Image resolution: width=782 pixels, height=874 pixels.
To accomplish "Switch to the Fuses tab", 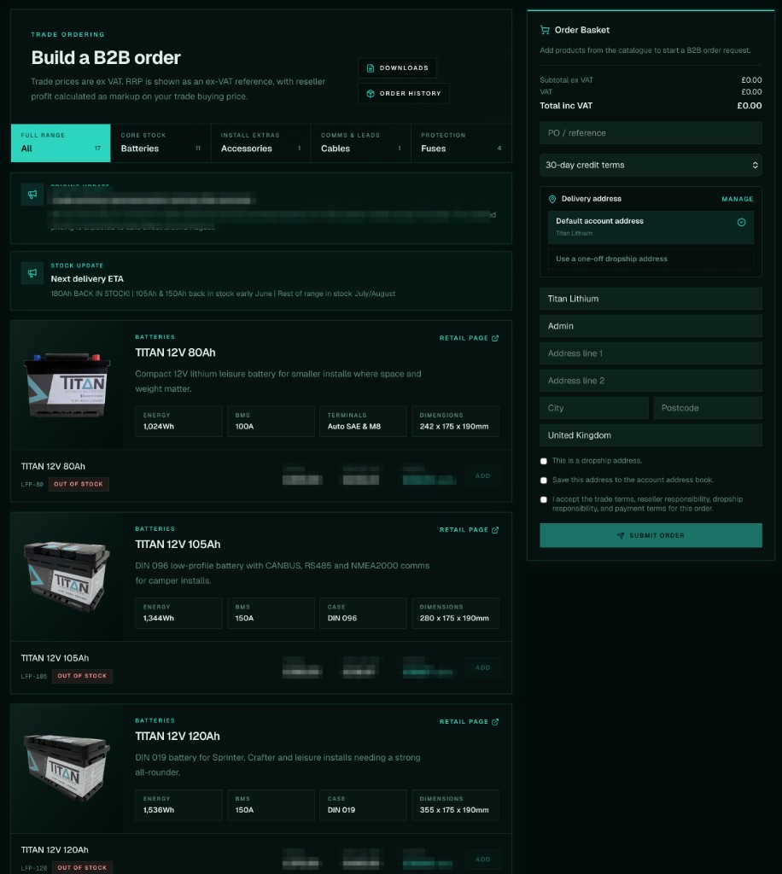I will pyautogui.click(x=461, y=143).
